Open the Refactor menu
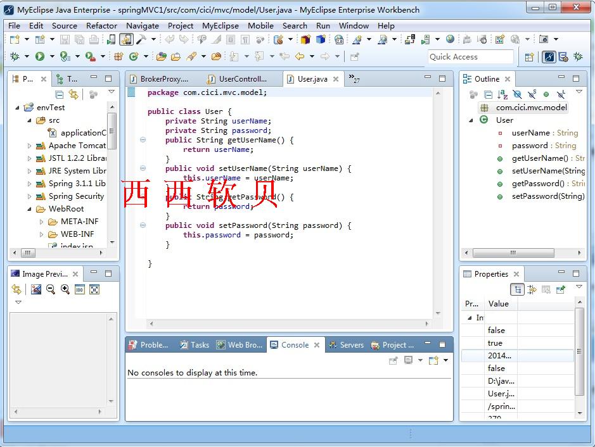The width and height of the screenshot is (595, 447). point(101,26)
